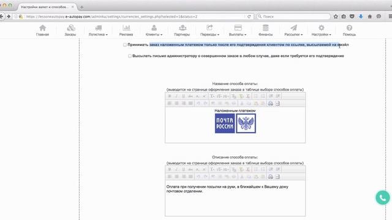The image size is (392, 220).
Task: Open the heading format dropdown in name editor
Action: [x=226, y=96]
